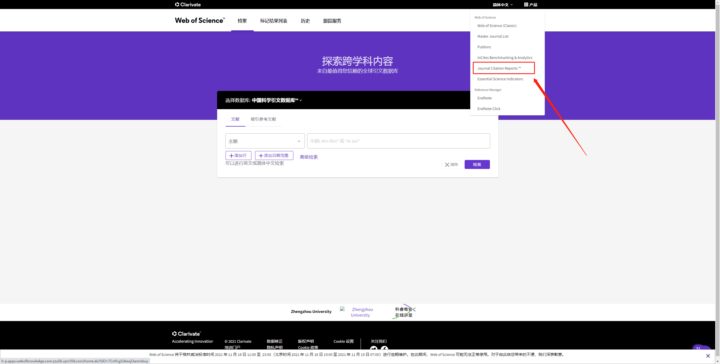
Task: Click the Accelerating innovation footer text
Action: click(192, 341)
